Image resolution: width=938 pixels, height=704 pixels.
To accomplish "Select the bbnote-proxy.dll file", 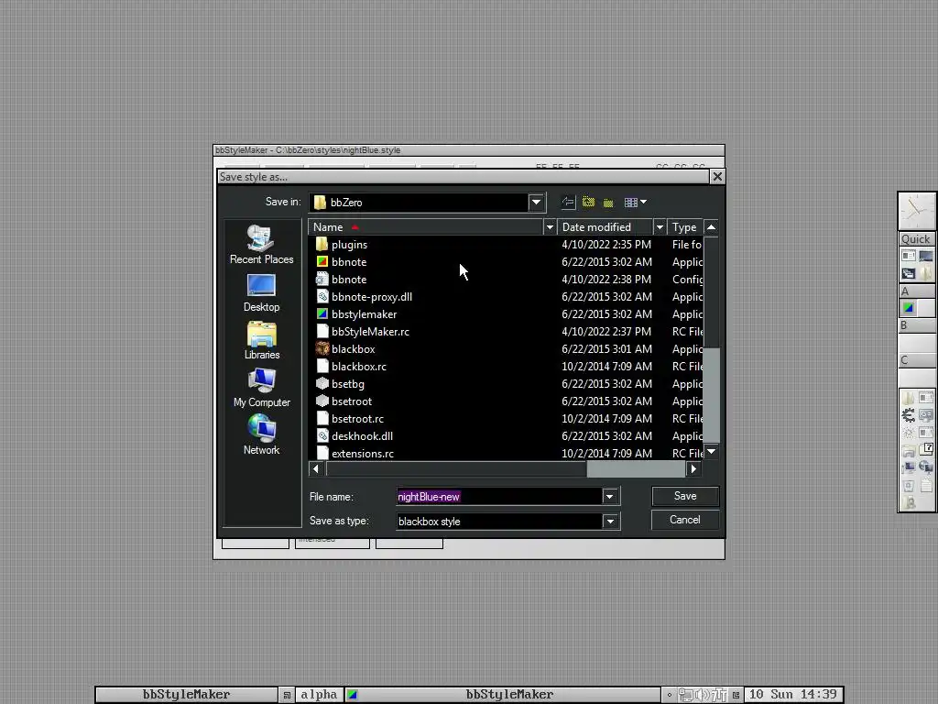I will [372, 297].
